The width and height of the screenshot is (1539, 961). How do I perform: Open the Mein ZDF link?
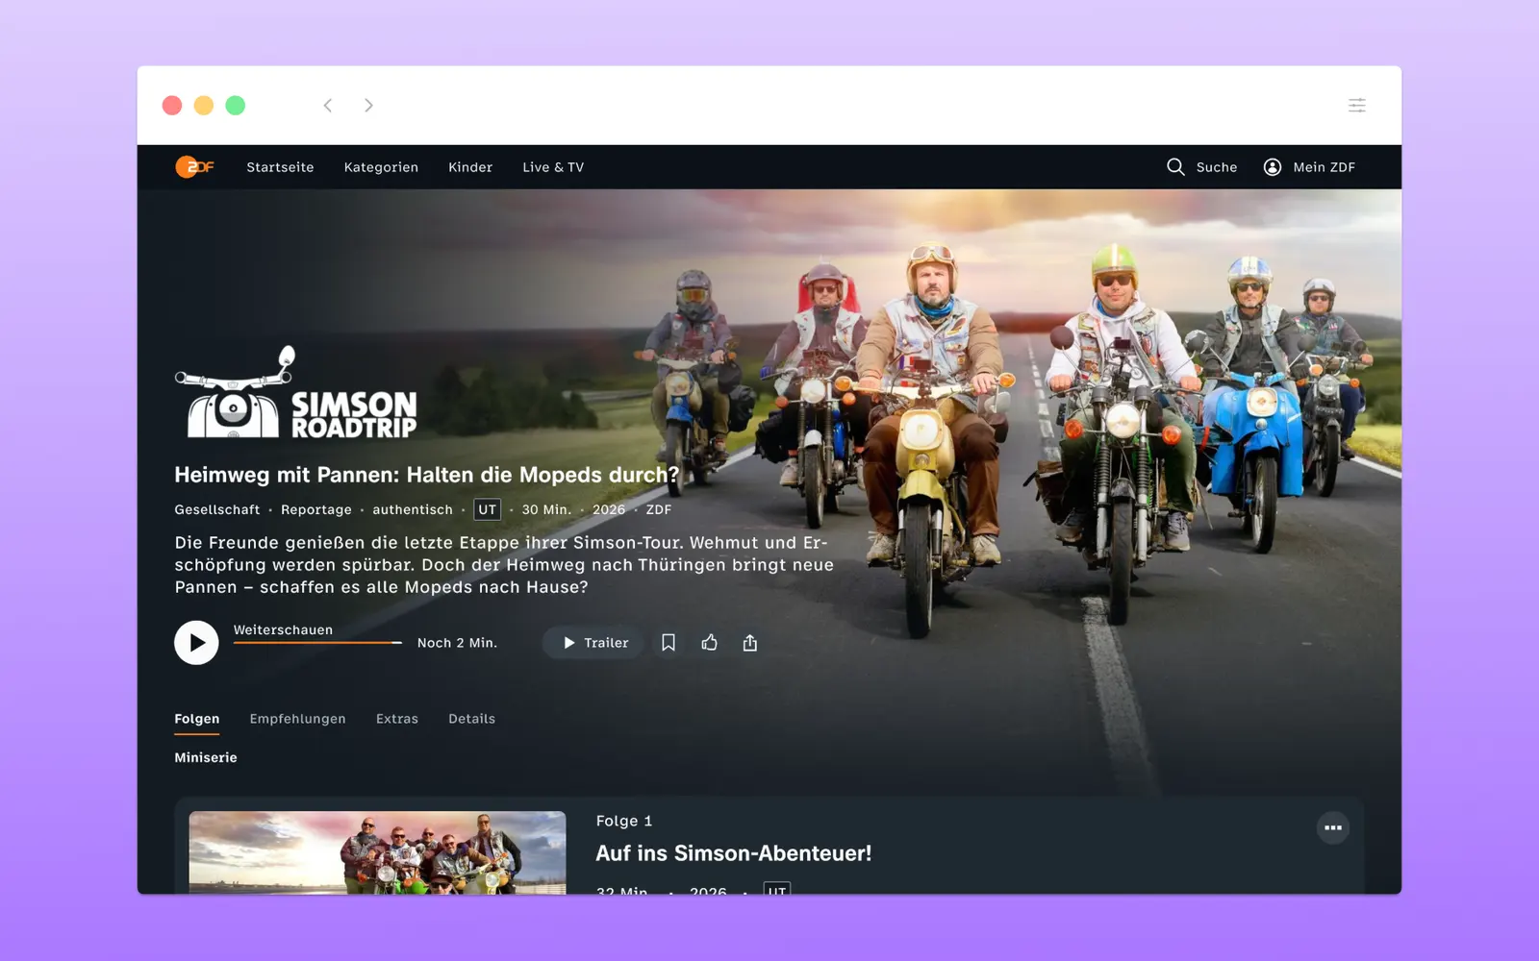click(1324, 167)
